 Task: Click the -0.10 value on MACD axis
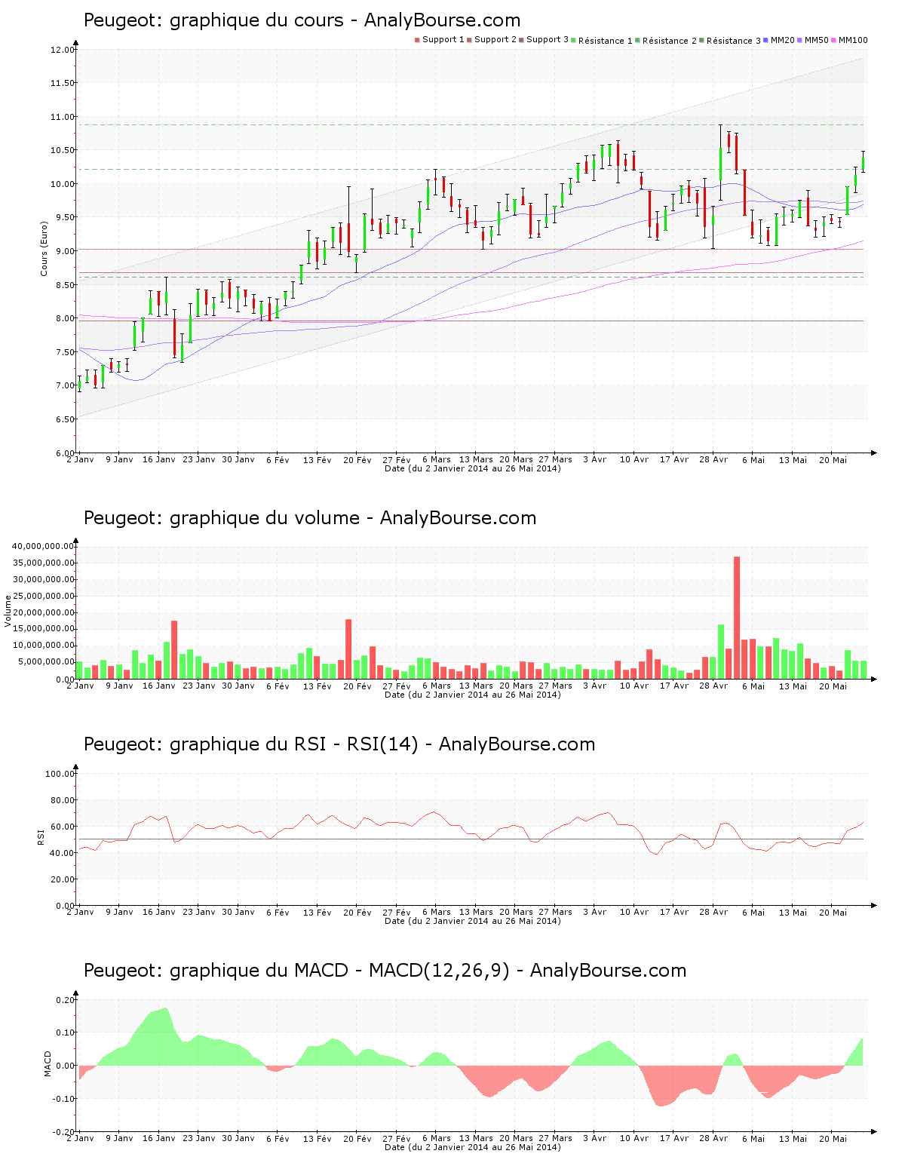point(63,1099)
